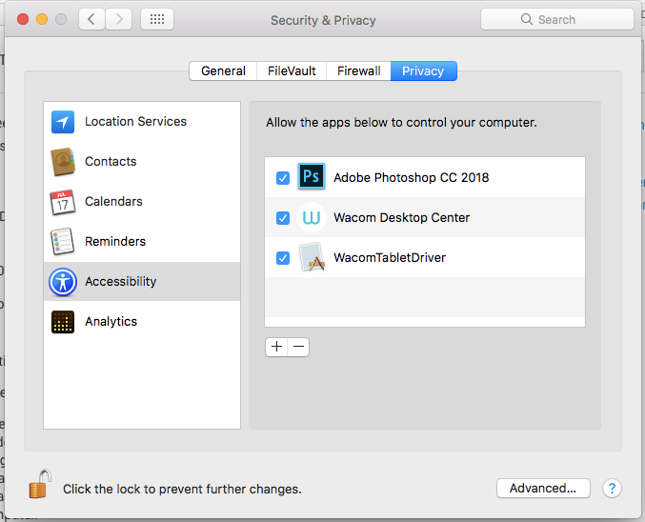Click the Calendars icon in sidebar
This screenshot has height=522, width=645.
pos(63,202)
